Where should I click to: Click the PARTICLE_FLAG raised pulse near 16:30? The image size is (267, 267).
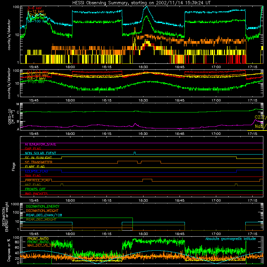pos(147,180)
